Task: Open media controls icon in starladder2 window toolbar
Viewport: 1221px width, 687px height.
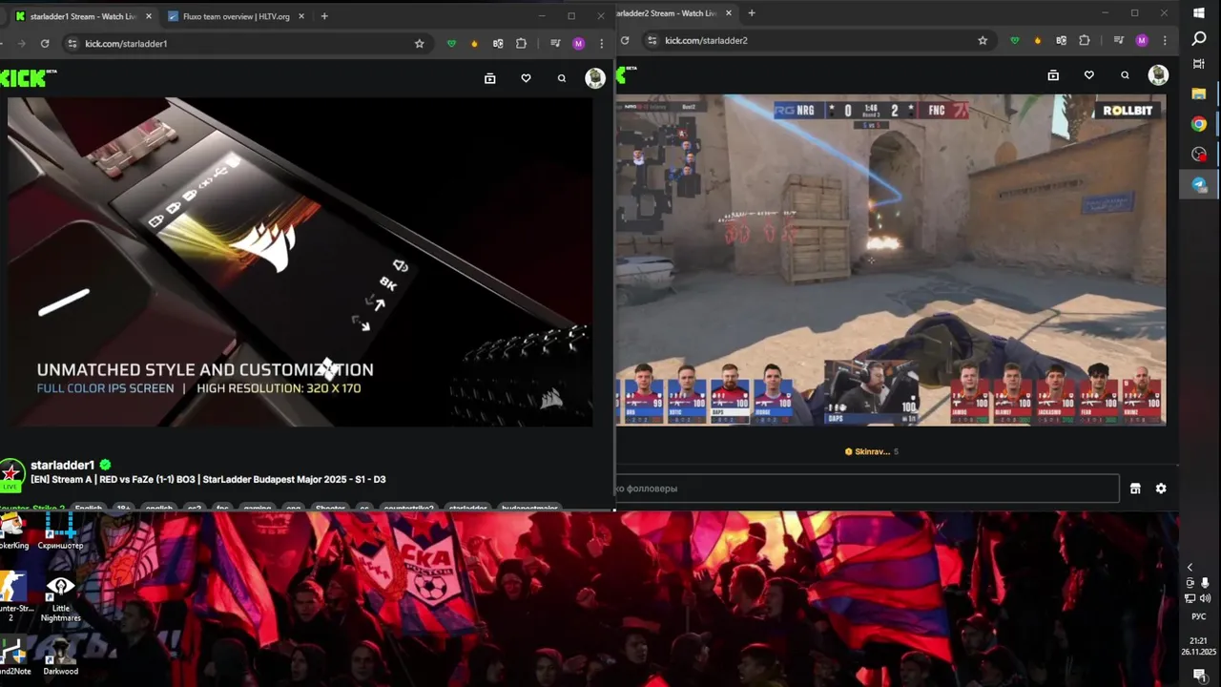Action: click(1119, 40)
